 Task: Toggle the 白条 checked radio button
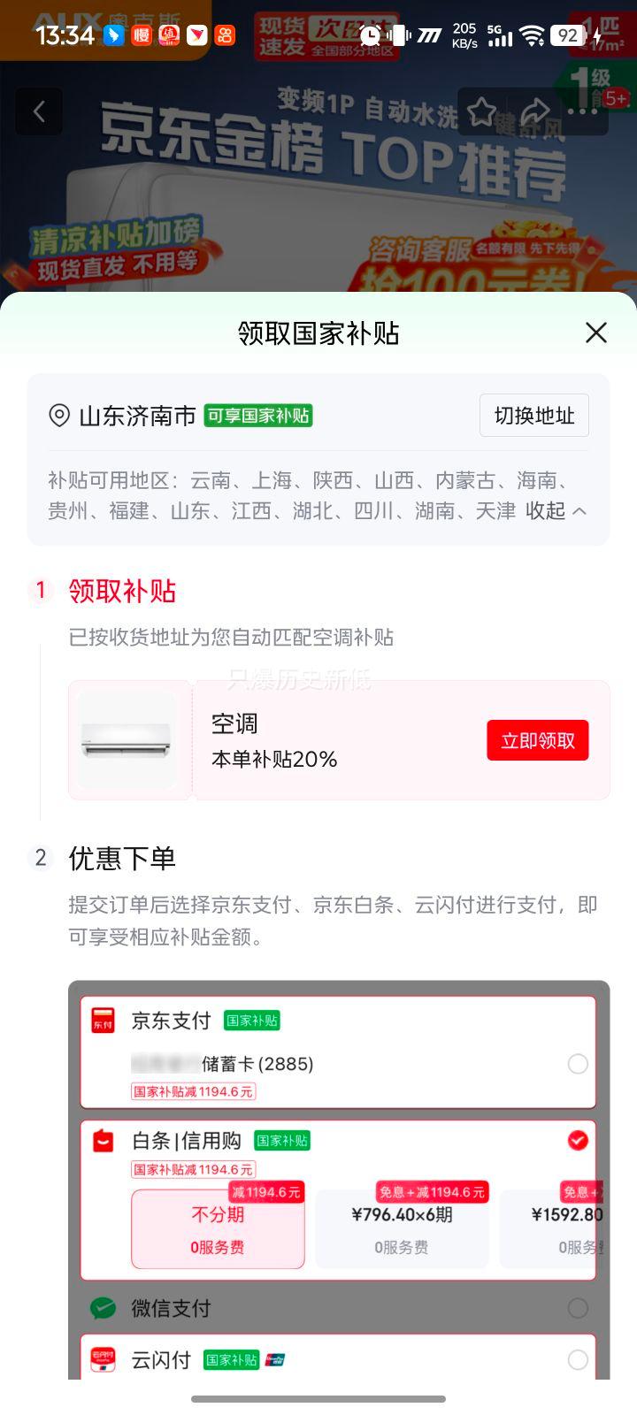click(x=578, y=1141)
